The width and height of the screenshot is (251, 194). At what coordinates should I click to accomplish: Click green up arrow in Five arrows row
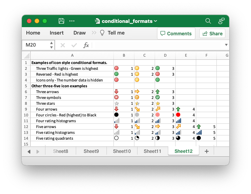tap(199, 126)
